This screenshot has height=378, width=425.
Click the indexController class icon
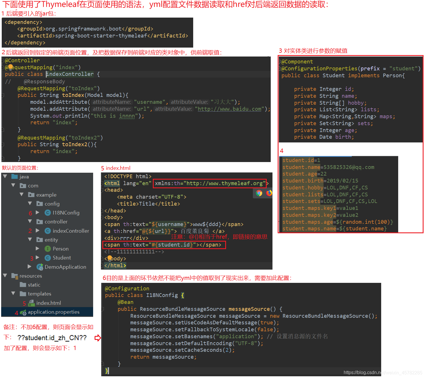coord(48,231)
